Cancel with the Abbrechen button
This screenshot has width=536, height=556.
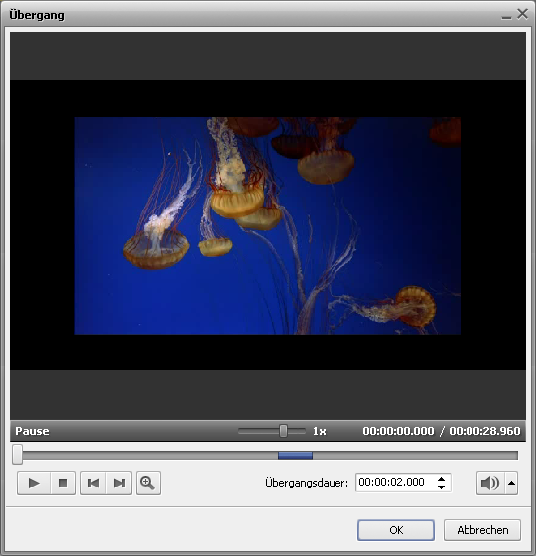tap(482, 530)
